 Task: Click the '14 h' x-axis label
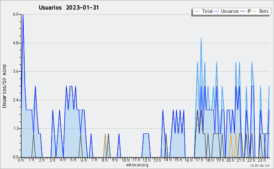click(168, 160)
